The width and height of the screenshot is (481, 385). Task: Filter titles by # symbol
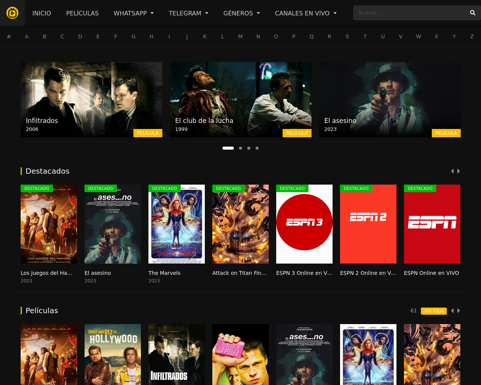[9, 36]
